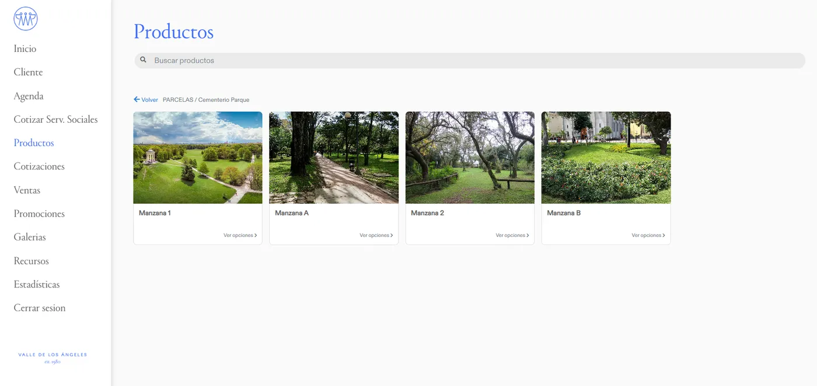This screenshot has width=817, height=386.
Task: Click Cerrar sesion to log out
Action: [40, 308]
